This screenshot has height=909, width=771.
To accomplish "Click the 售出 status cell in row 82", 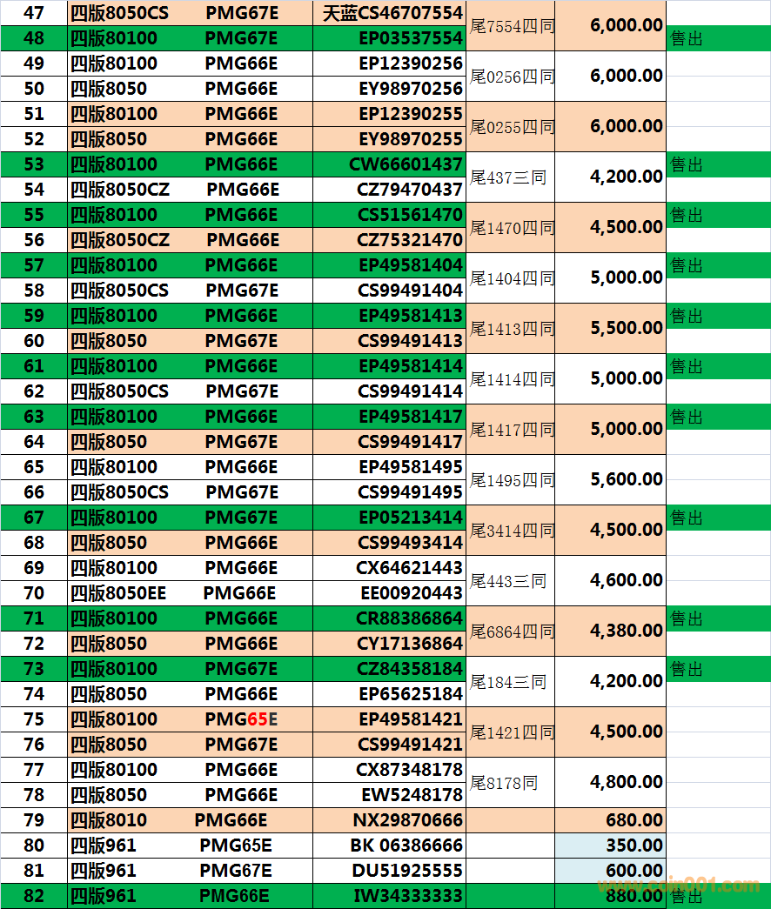I will pyautogui.click(x=718, y=896).
